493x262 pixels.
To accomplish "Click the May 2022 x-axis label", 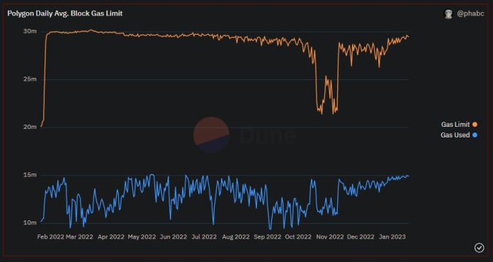I will tap(142, 237).
